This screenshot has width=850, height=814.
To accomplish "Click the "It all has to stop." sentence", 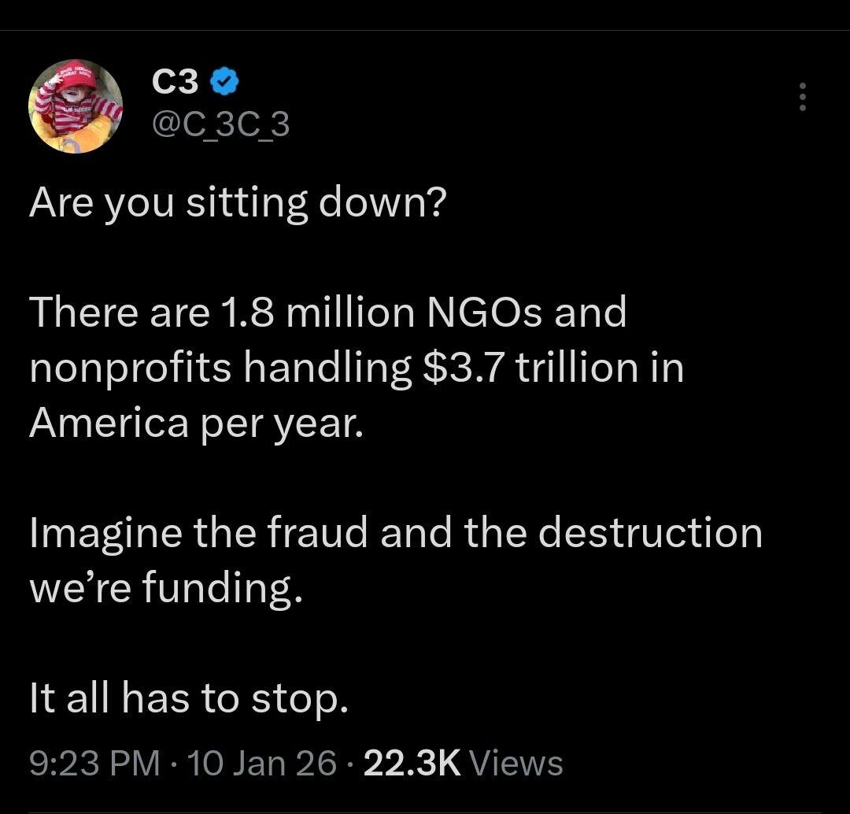I will tap(188, 697).
